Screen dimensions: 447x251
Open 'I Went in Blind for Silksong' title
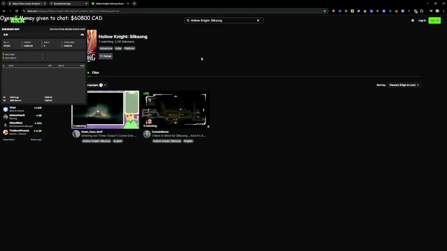tap(179, 136)
